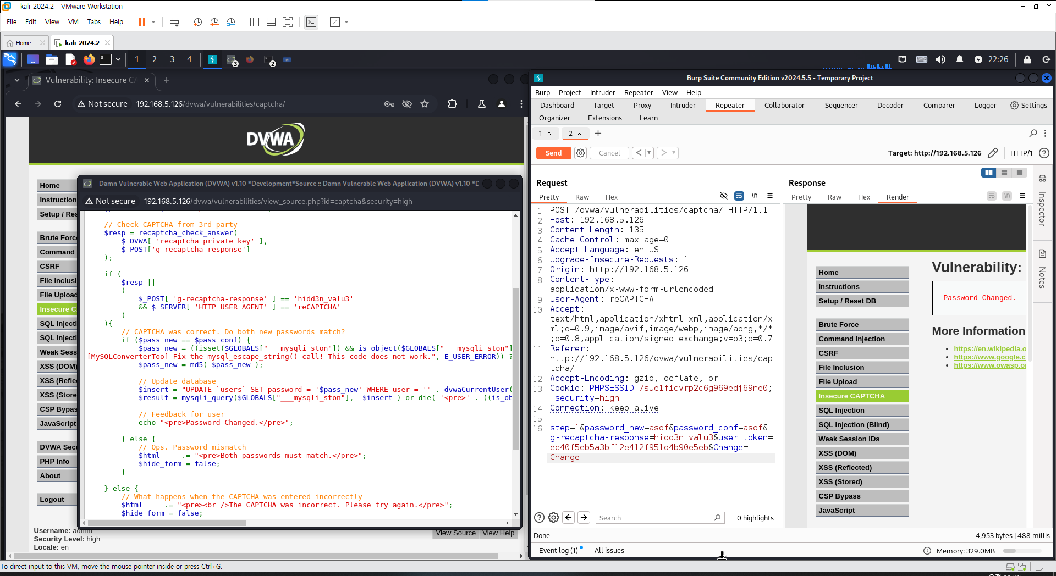Open the Proxy tab in Burp Suite

tap(642, 106)
